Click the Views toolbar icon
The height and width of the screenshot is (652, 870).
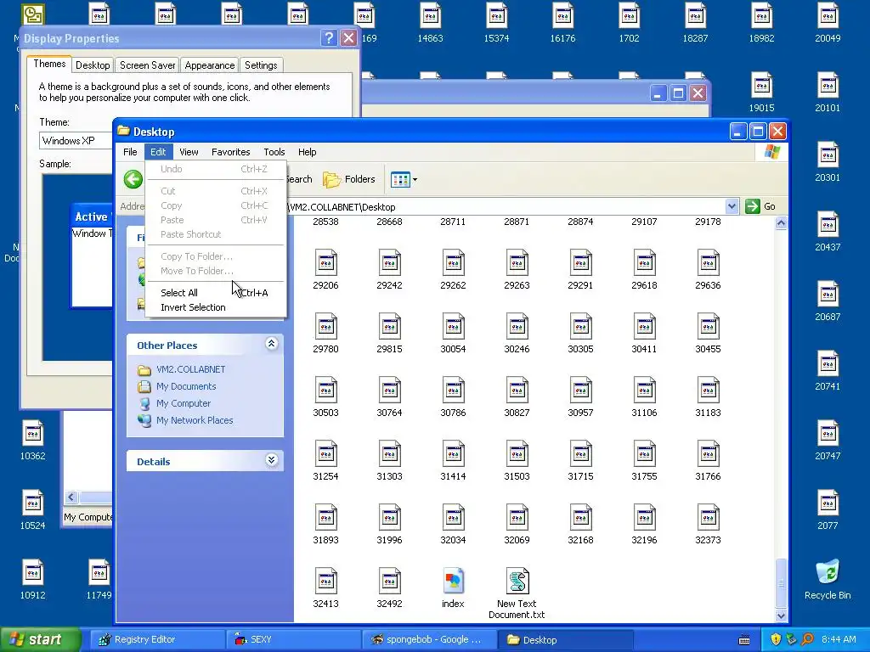[400, 180]
